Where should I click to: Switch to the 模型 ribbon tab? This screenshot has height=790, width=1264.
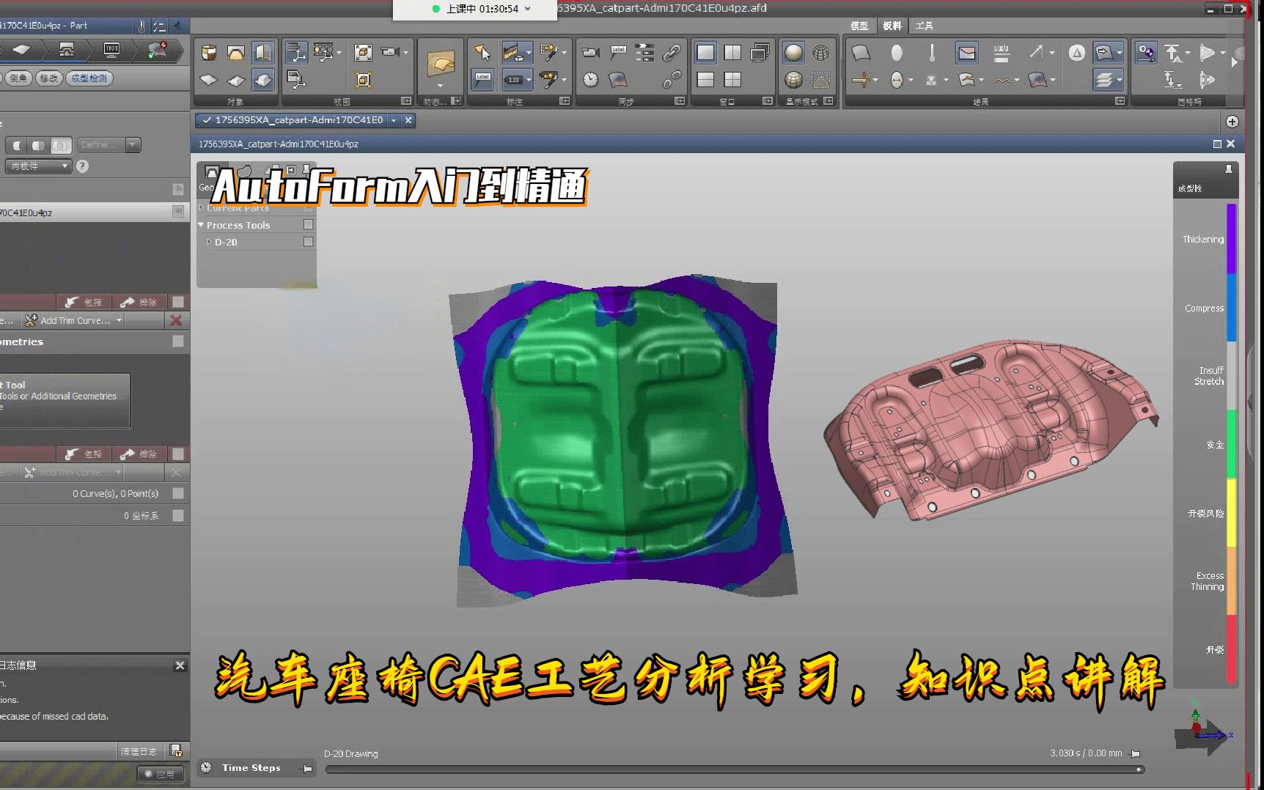pos(859,26)
